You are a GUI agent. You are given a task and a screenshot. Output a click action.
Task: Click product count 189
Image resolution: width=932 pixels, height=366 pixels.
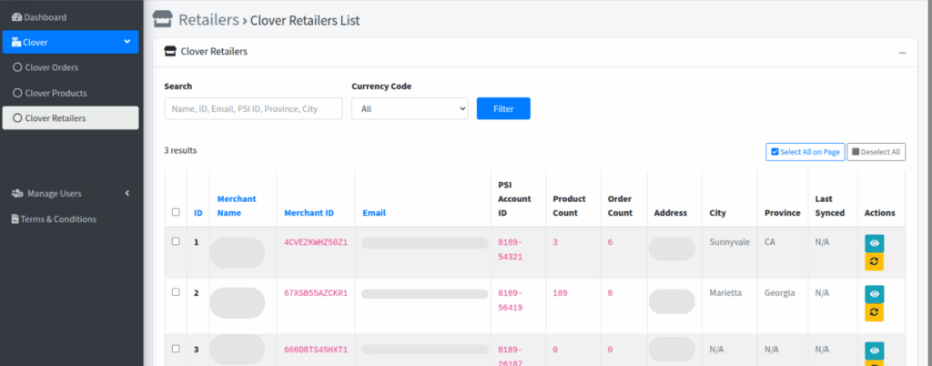point(560,293)
